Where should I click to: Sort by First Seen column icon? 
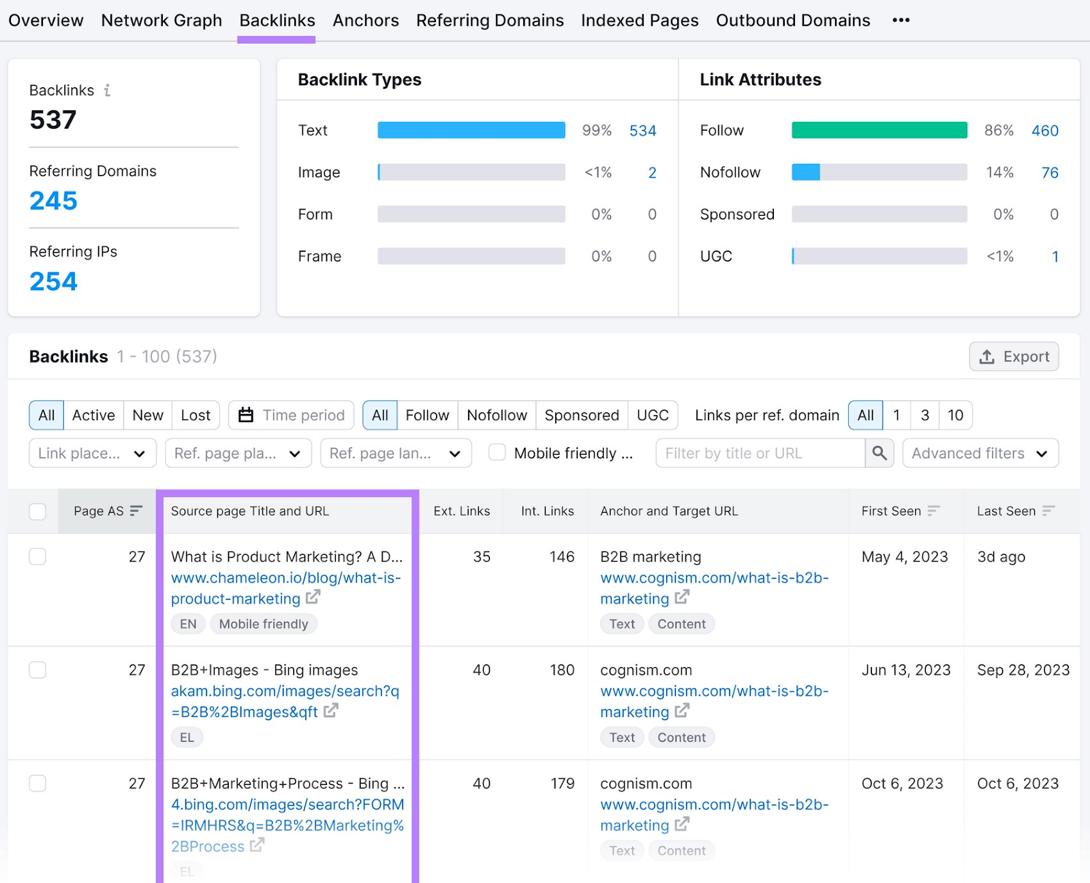click(x=933, y=511)
